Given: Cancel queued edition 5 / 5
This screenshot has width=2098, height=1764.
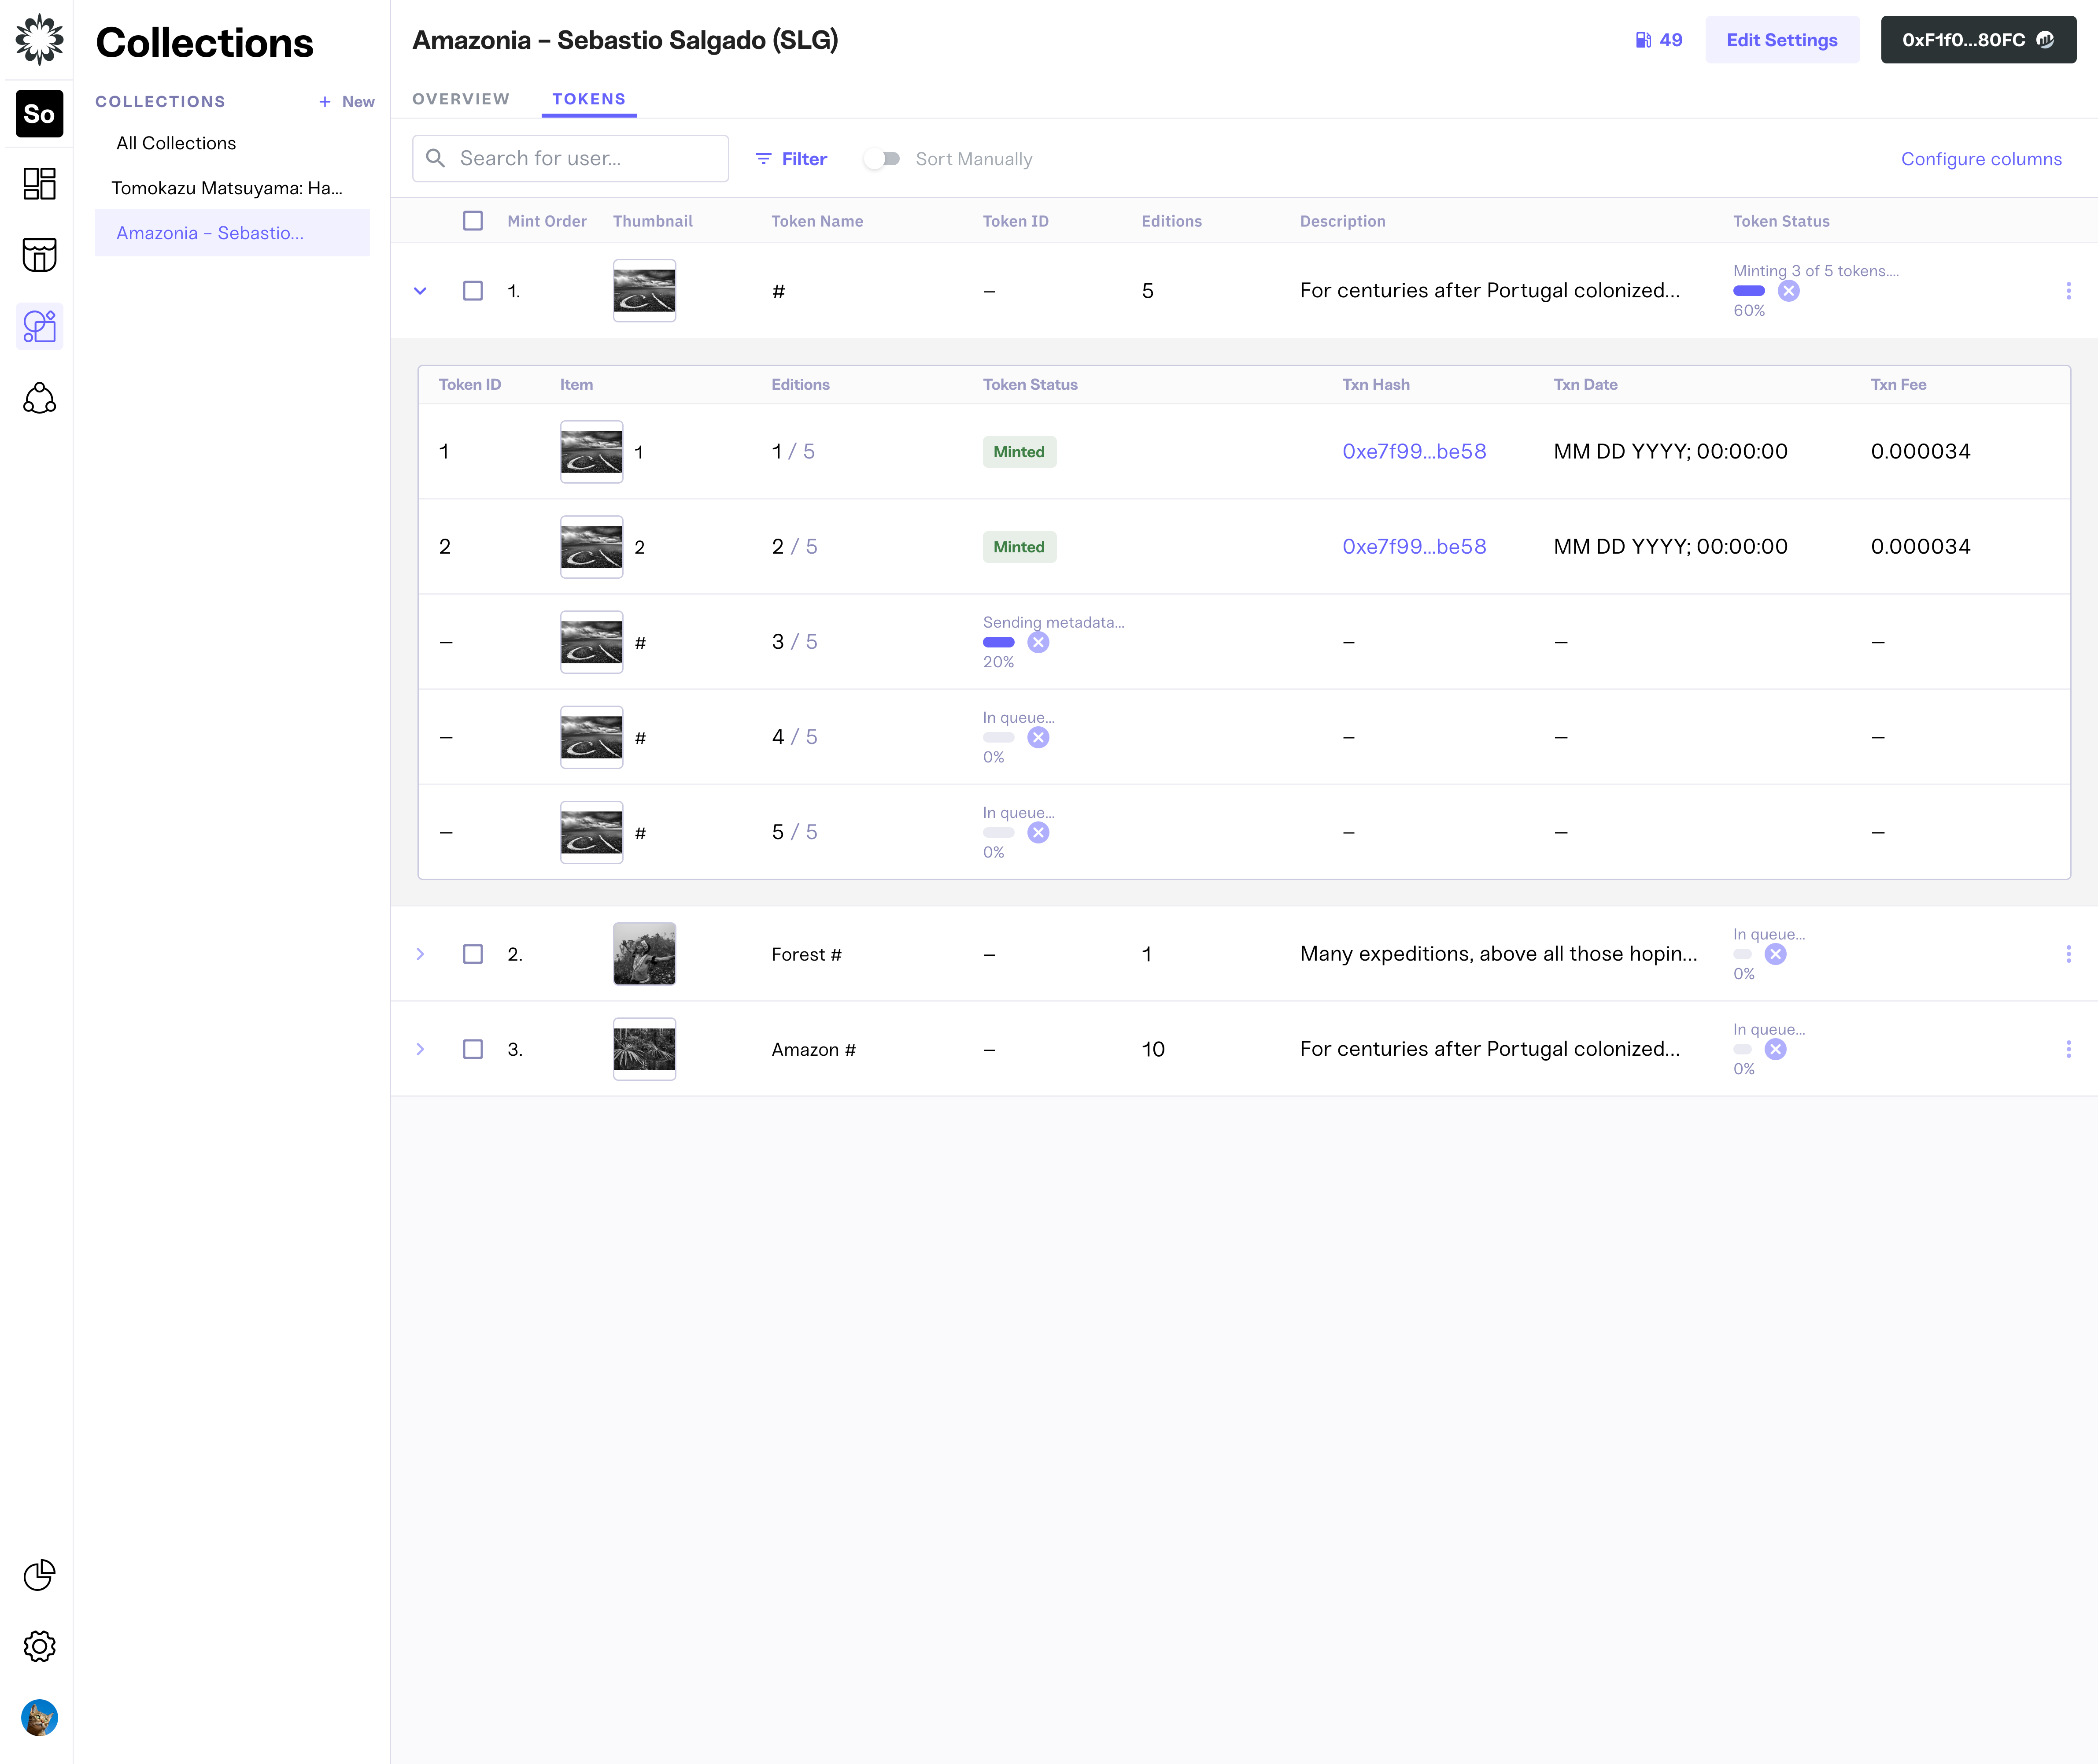Looking at the screenshot, I should click(1038, 833).
